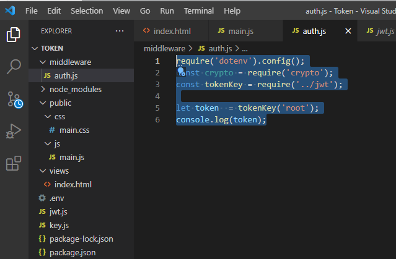
Task: Collapse the js folder
Action: tap(48, 143)
